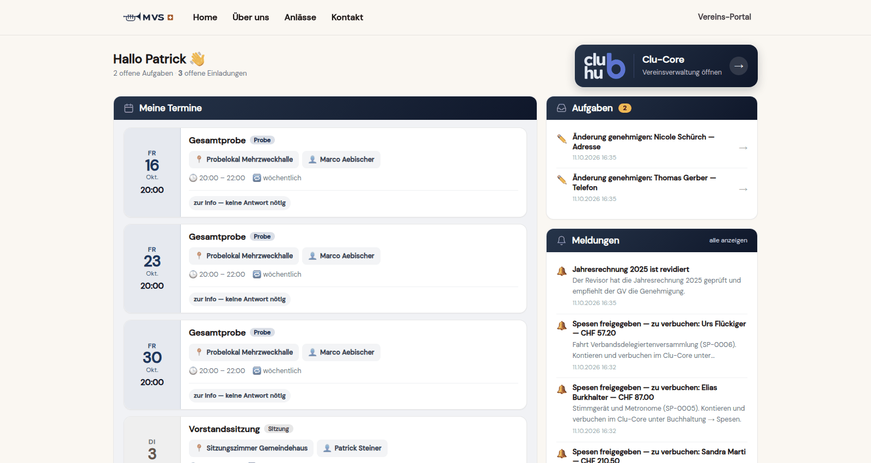Click the bell icon of the Sandra Marti notification
871x463 pixels.
coord(562,453)
